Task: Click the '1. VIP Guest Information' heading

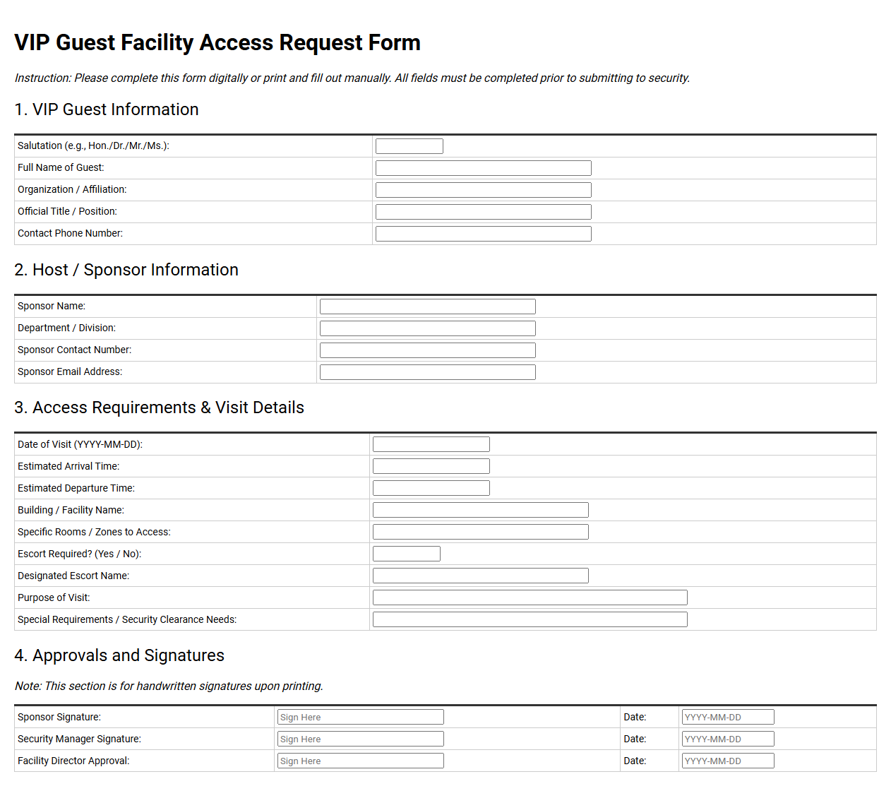Action: [107, 109]
